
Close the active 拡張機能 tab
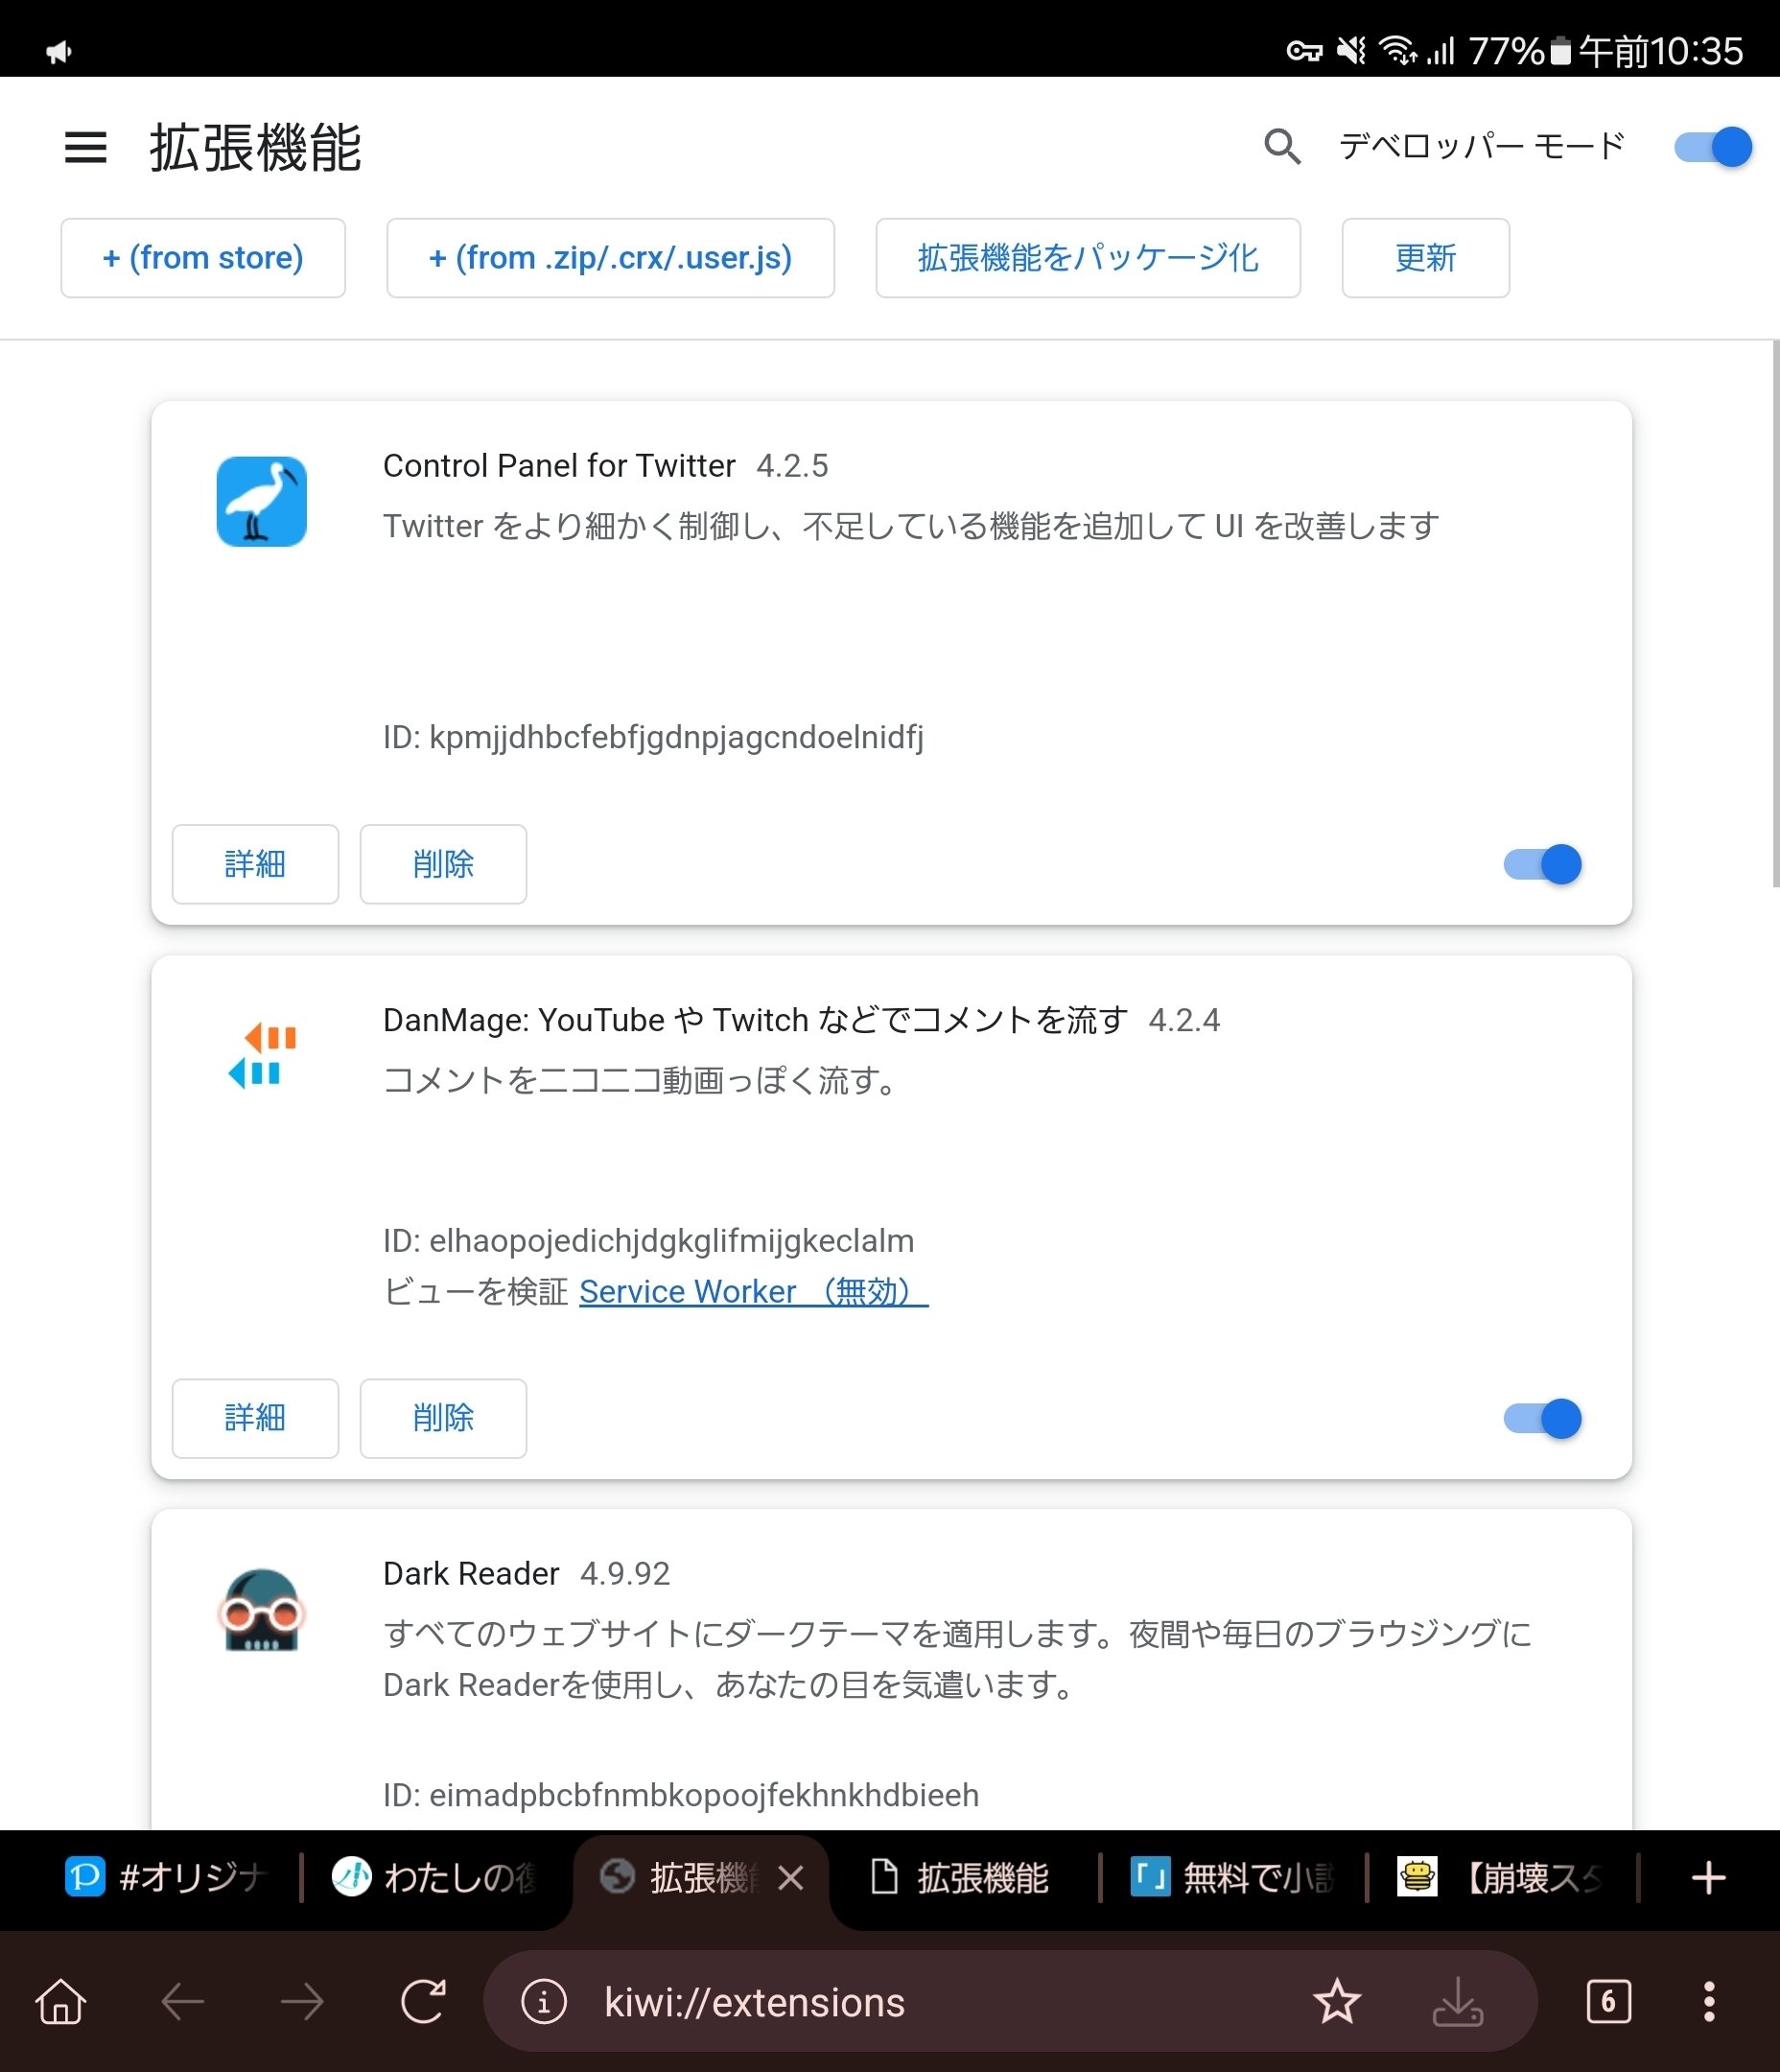(791, 1878)
